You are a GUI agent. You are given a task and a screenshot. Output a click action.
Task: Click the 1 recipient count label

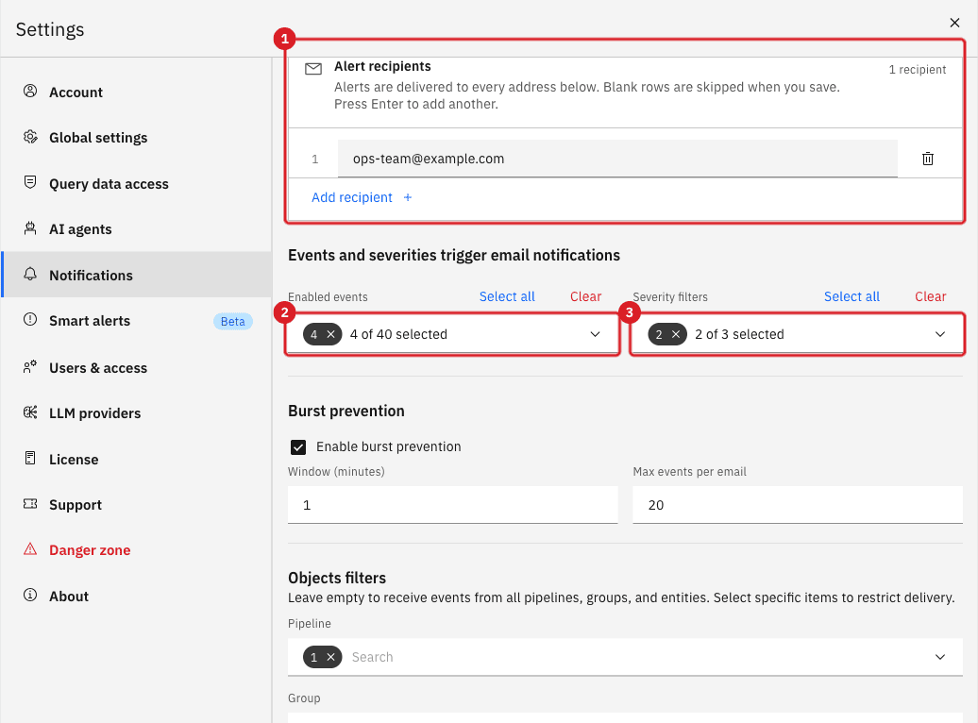click(917, 69)
